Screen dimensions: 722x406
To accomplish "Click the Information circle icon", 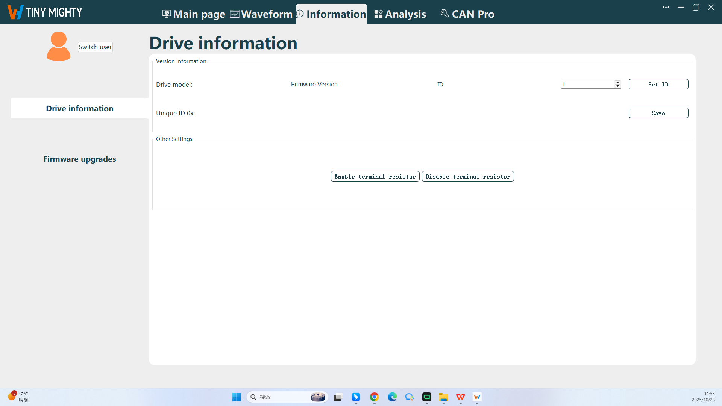I will pos(300,14).
